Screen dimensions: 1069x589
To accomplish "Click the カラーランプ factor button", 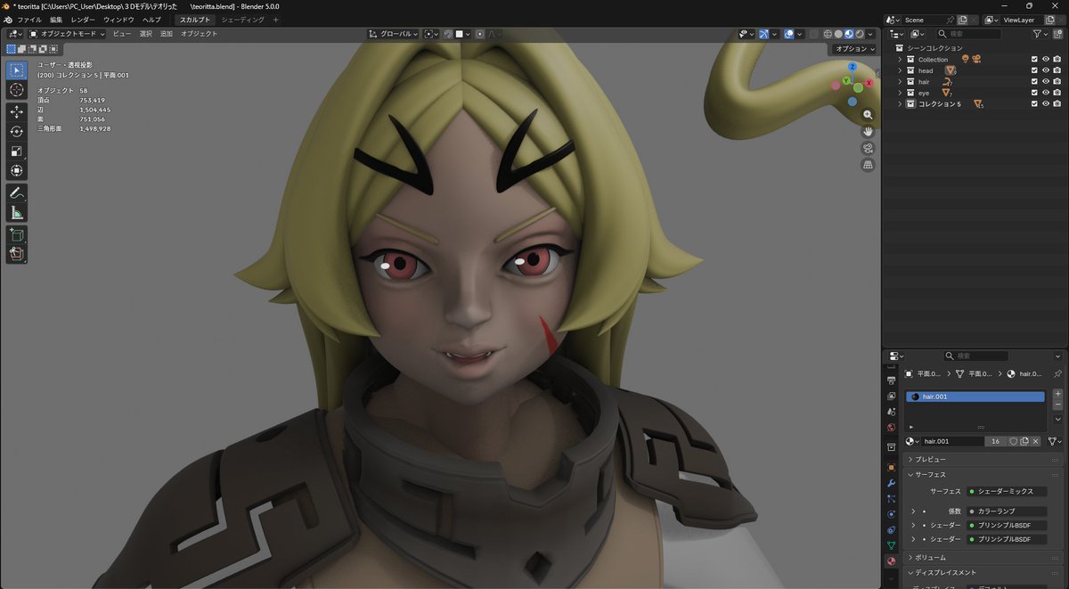I will [1007, 511].
